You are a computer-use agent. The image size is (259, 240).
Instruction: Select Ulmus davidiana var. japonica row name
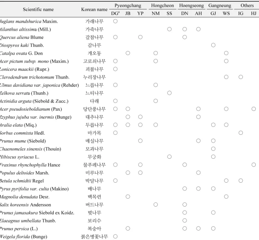click(x=39, y=85)
